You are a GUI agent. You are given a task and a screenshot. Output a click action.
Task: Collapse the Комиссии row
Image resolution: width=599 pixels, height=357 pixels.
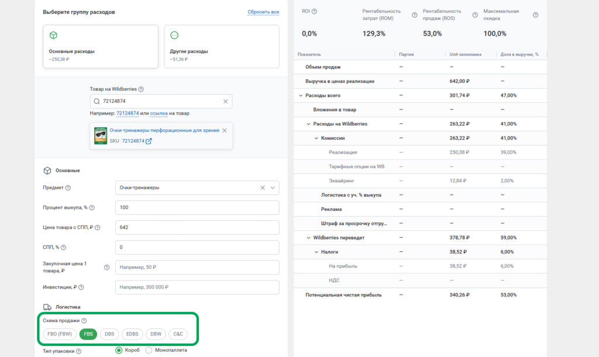click(x=316, y=138)
